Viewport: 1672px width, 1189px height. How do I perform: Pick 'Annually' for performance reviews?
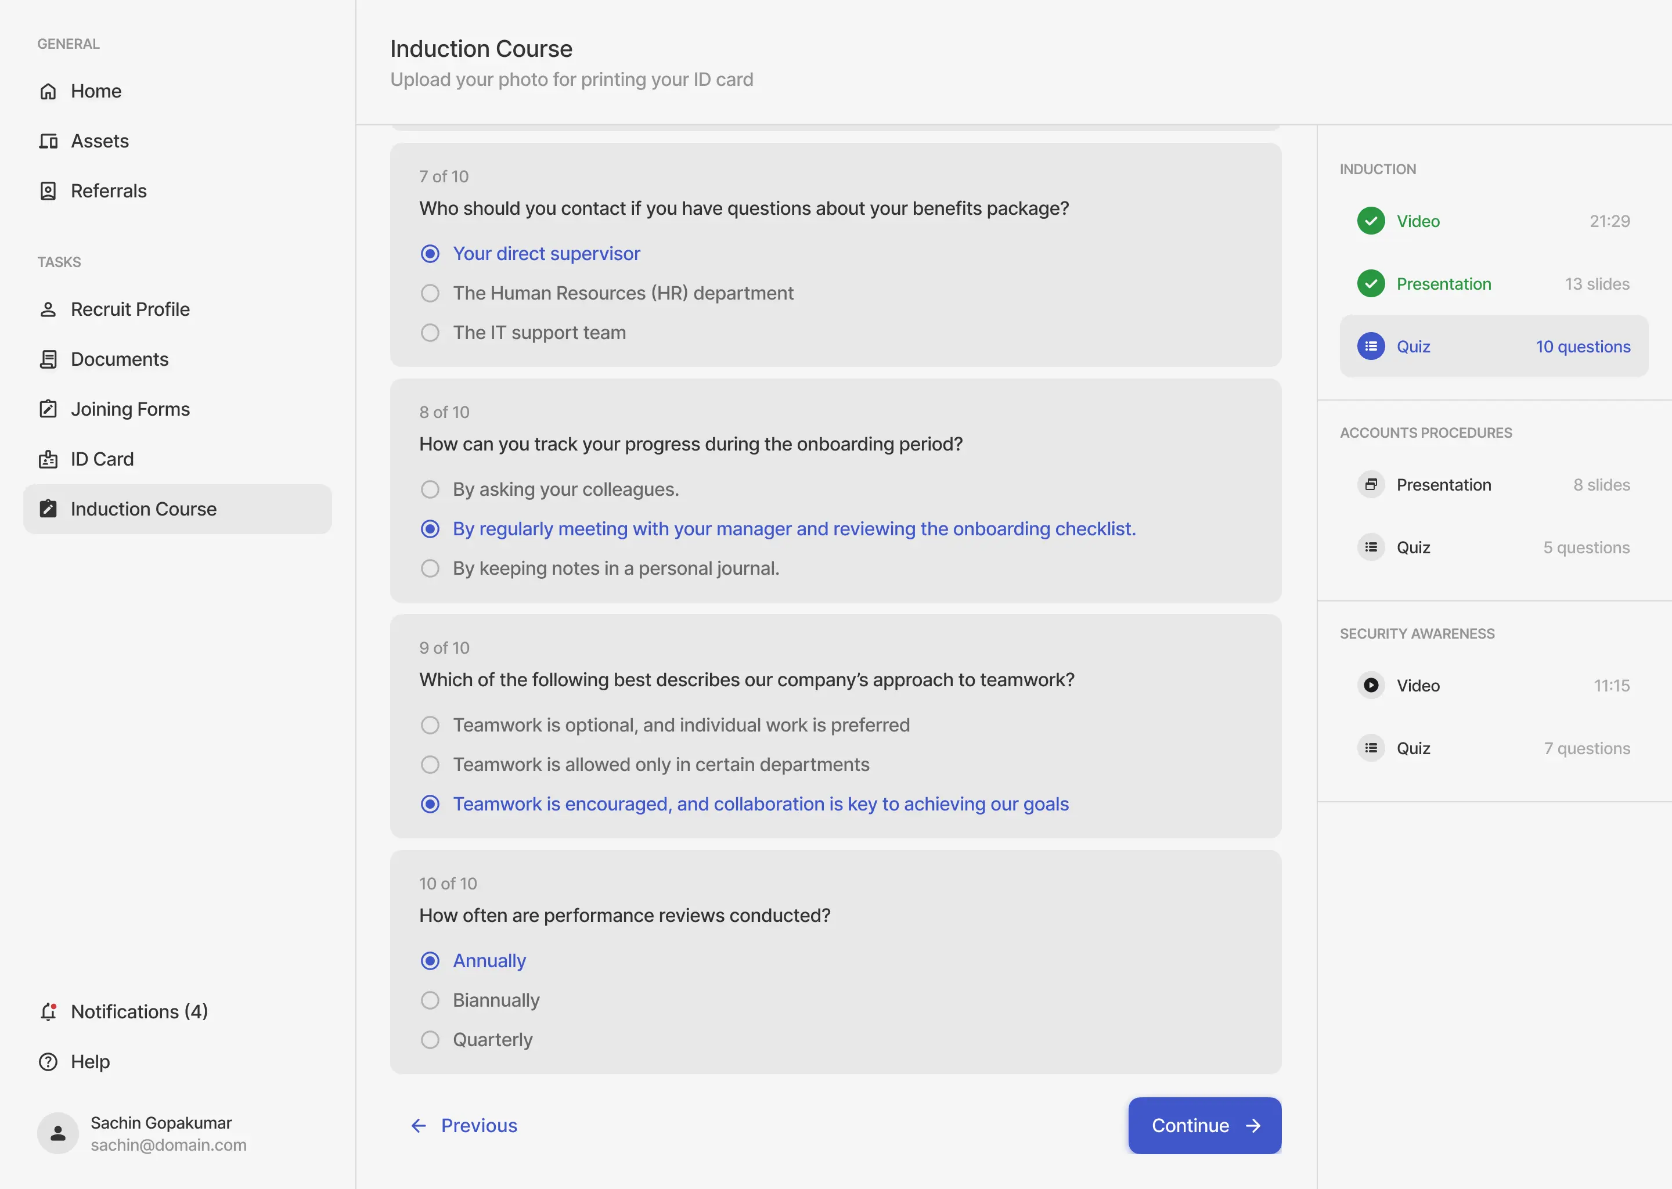point(430,961)
